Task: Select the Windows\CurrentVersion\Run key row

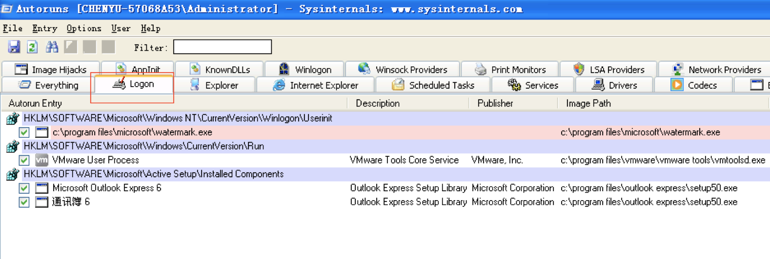Action: pyautogui.click(x=385, y=146)
